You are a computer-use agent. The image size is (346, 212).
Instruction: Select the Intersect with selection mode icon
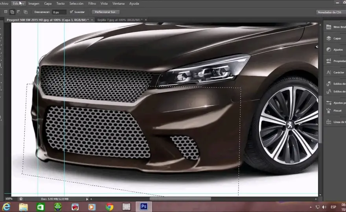(x=26, y=12)
